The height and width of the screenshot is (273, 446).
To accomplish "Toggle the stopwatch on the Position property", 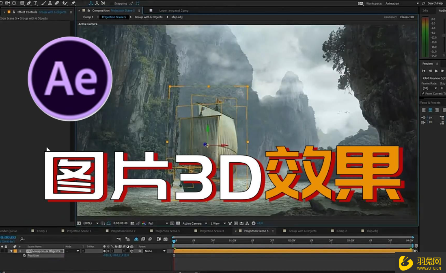I will (25, 256).
